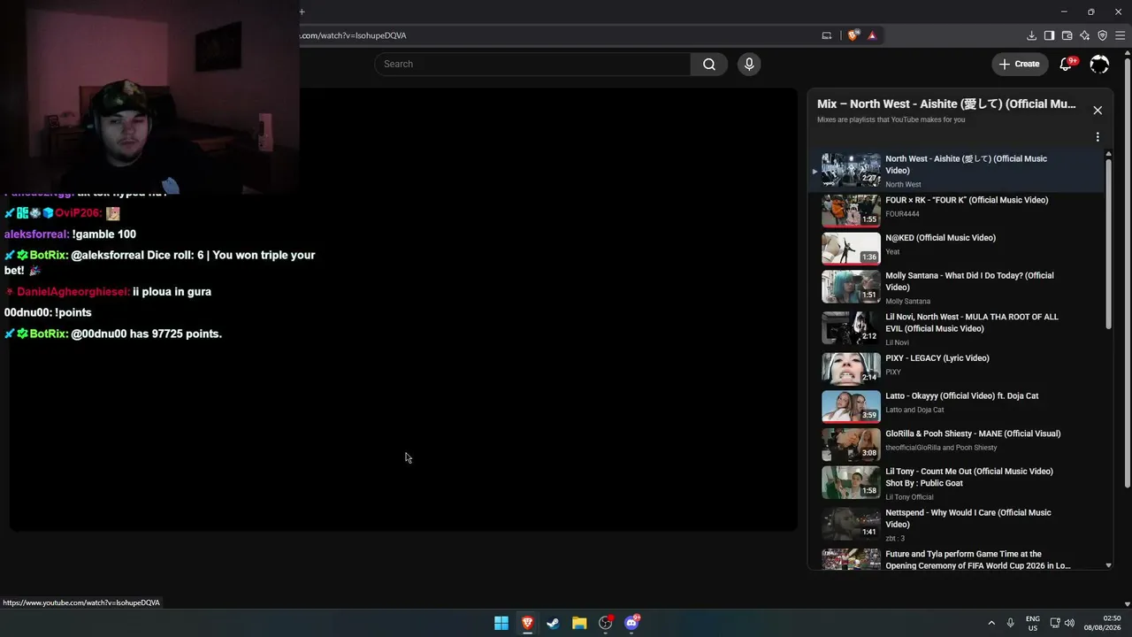Open the volume speaker tray icon
The height and width of the screenshot is (637, 1132).
[1069, 623]
